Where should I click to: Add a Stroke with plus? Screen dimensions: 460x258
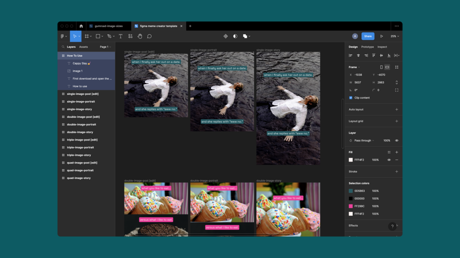[x=397, y=172]
